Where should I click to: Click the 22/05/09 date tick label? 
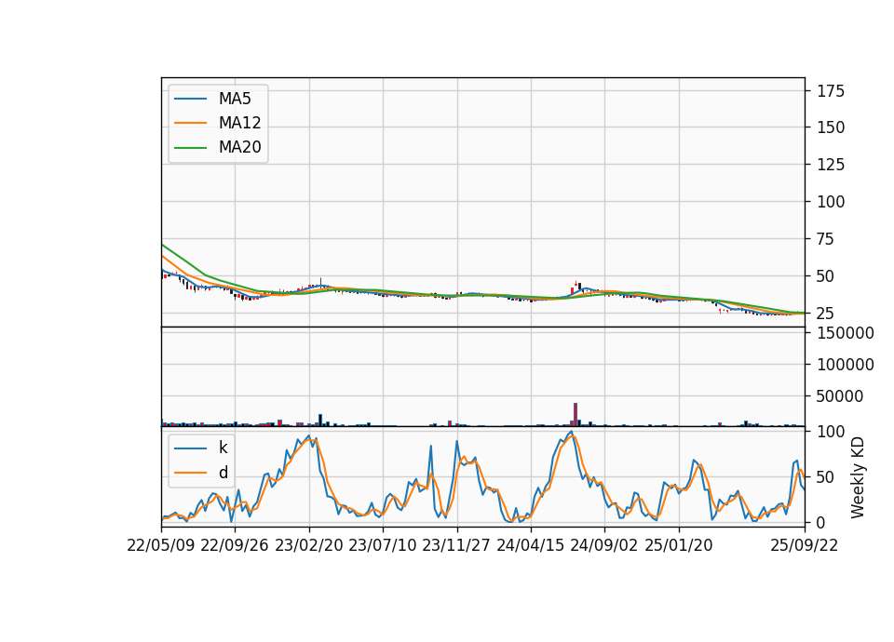(161, 545)
